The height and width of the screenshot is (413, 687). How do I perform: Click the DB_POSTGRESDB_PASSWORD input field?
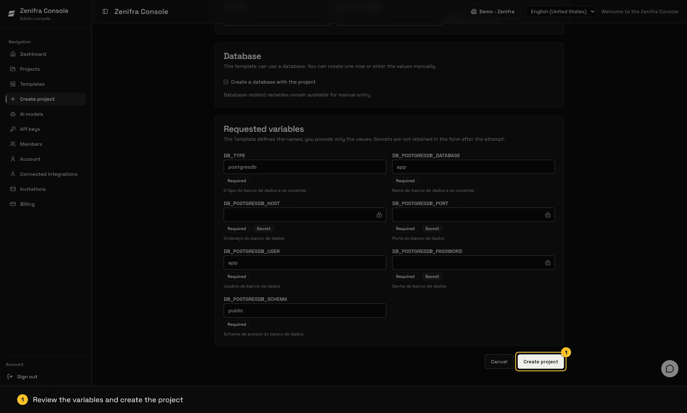pos(473,263)
